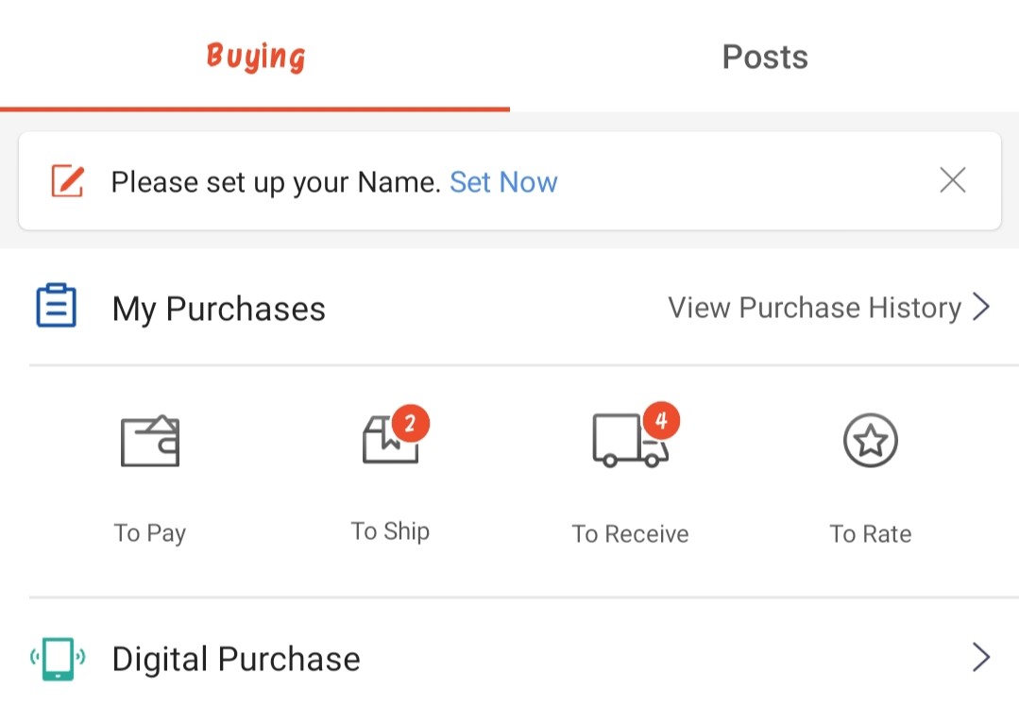Viewport: 1019px width, 706px height.
Task: Click the To Pay label
Action: click(x=150, y=533)
